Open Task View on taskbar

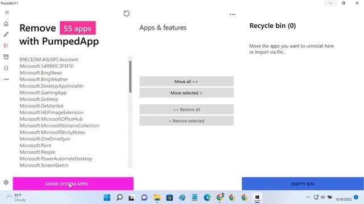click(x=131, y=198)
